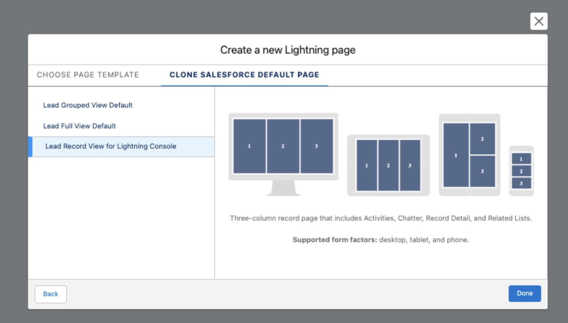Confirm with the Done button
This screenshot has height=323, width=568.
524,294
